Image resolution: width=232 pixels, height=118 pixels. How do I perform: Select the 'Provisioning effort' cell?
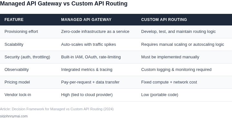[x=21, y=32]
